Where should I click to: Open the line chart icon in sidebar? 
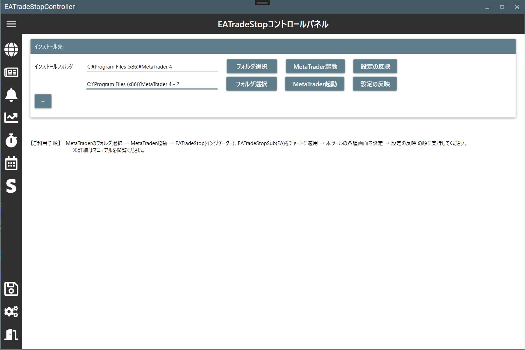point(11,117)
